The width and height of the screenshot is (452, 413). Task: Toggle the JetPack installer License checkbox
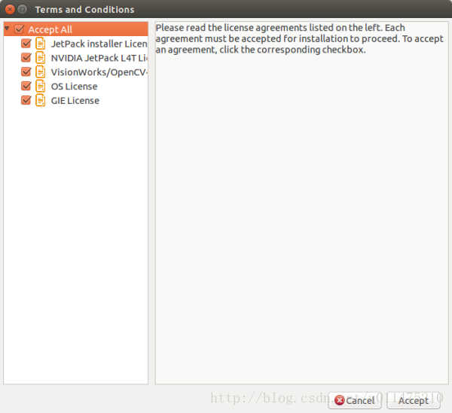26,44
